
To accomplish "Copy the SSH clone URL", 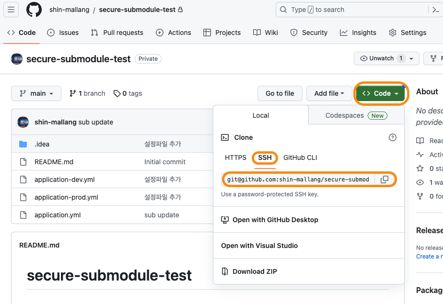I will point(385,180).
